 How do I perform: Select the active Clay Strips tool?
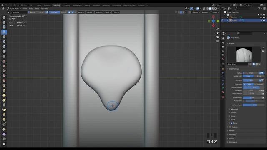point(4,32)
